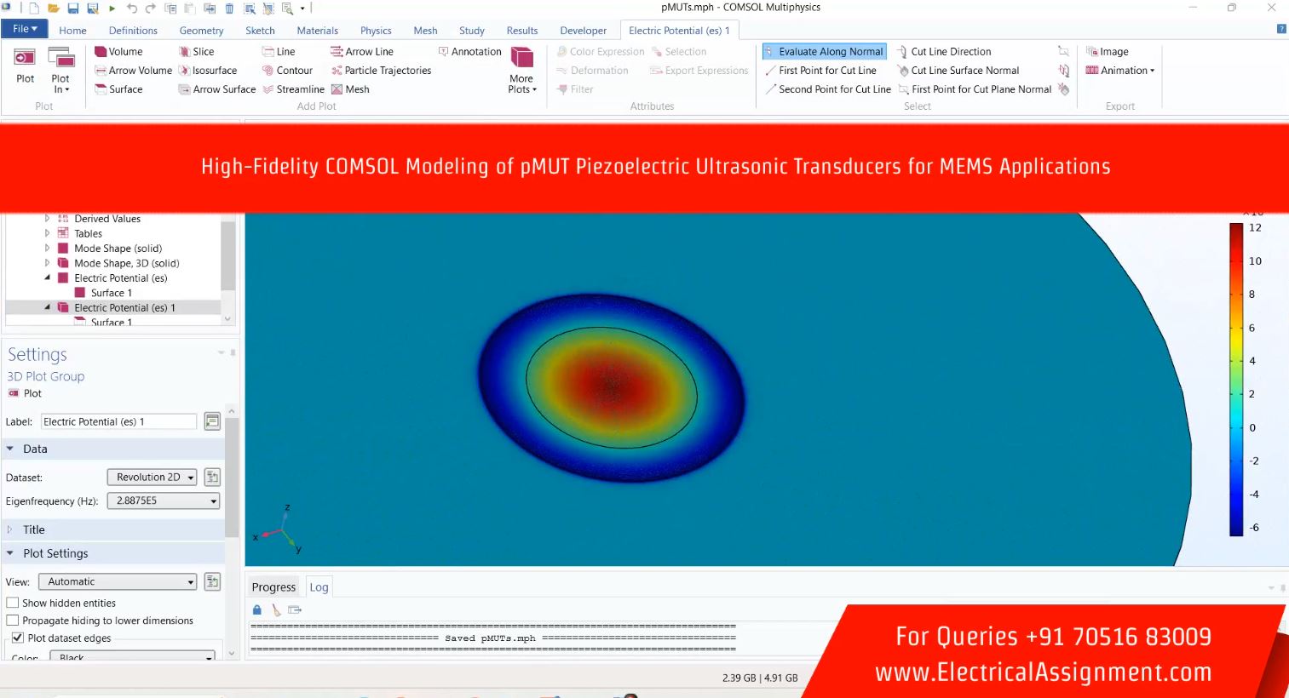The image size is (1289, 698).
Task: Open the Log tab
Action: tap(319, 587)
